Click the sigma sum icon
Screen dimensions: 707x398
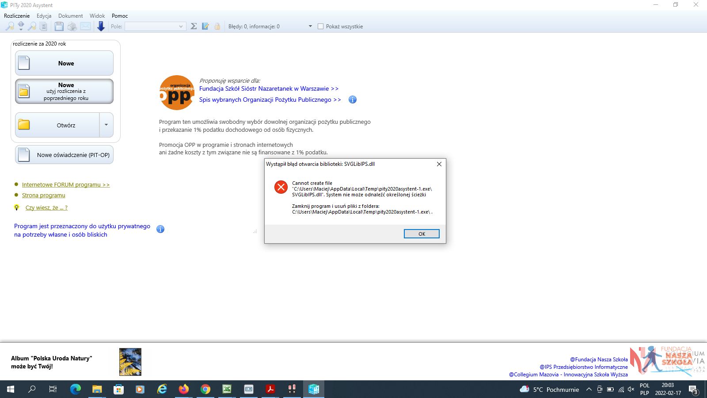[x=194, y=27]
